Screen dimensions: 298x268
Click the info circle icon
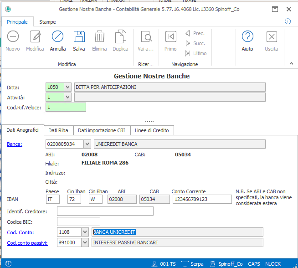pos(288,21)
